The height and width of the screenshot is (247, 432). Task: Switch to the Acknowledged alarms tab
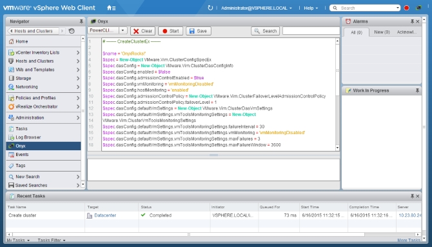(407, 32)
